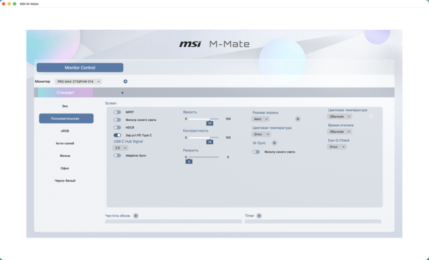Open Время отклика dropdown
The width and height of the screenshot is (429, 260).
[x=339, y=132]
